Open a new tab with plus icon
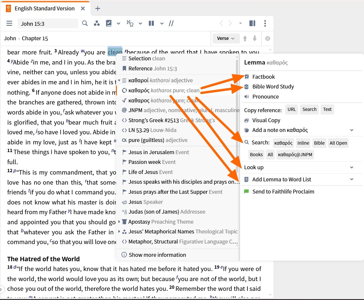This screenshot has width=364, height=300. tap(98, 9)
